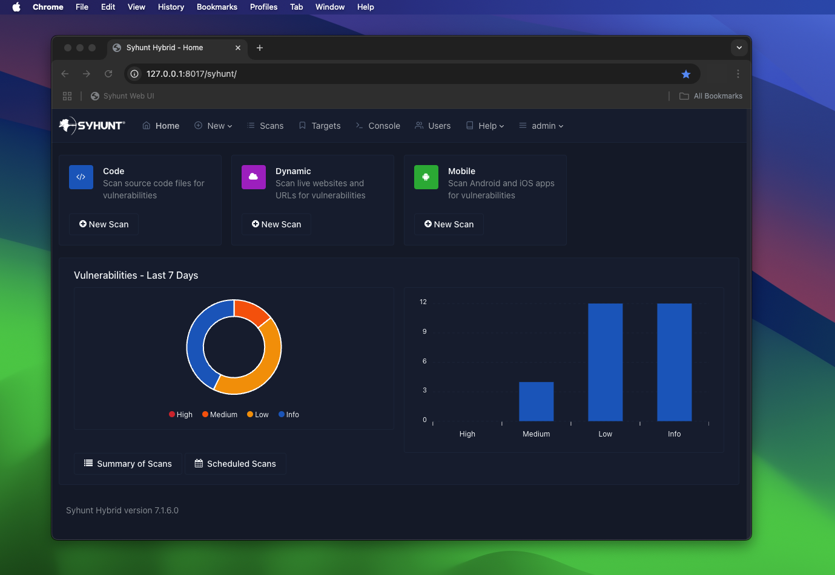Expand the New dropdown menu

click(213, 126)
